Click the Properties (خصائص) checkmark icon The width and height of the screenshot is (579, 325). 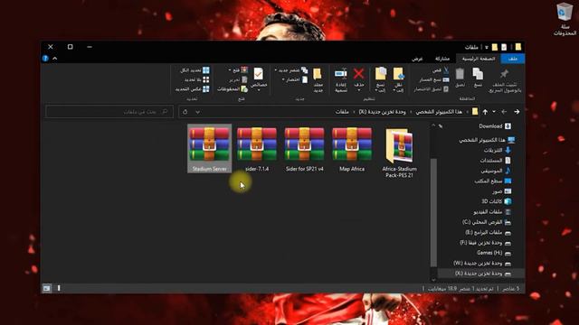(259, 74)
